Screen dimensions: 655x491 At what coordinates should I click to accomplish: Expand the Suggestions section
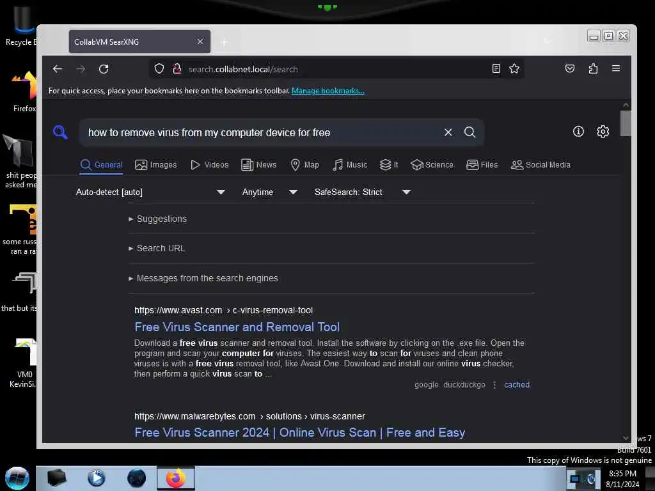point(158,219)
